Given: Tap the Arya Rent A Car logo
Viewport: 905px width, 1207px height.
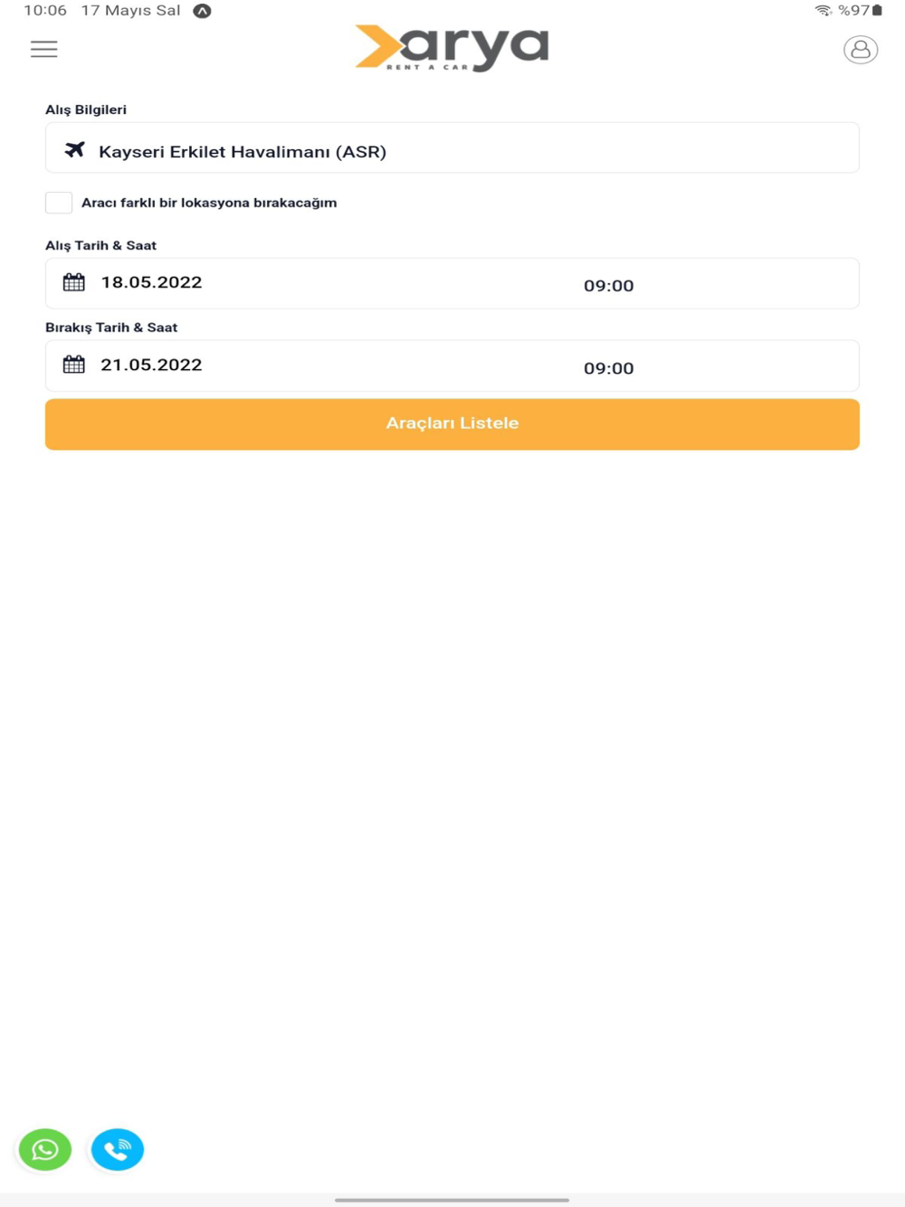Looking at the screenshot, I should tap(452, 48).
